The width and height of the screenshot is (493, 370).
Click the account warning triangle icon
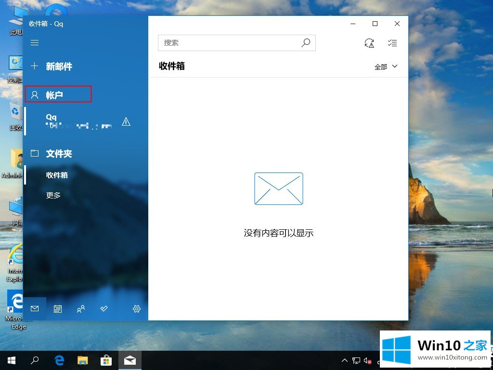[x=126, y=122]
